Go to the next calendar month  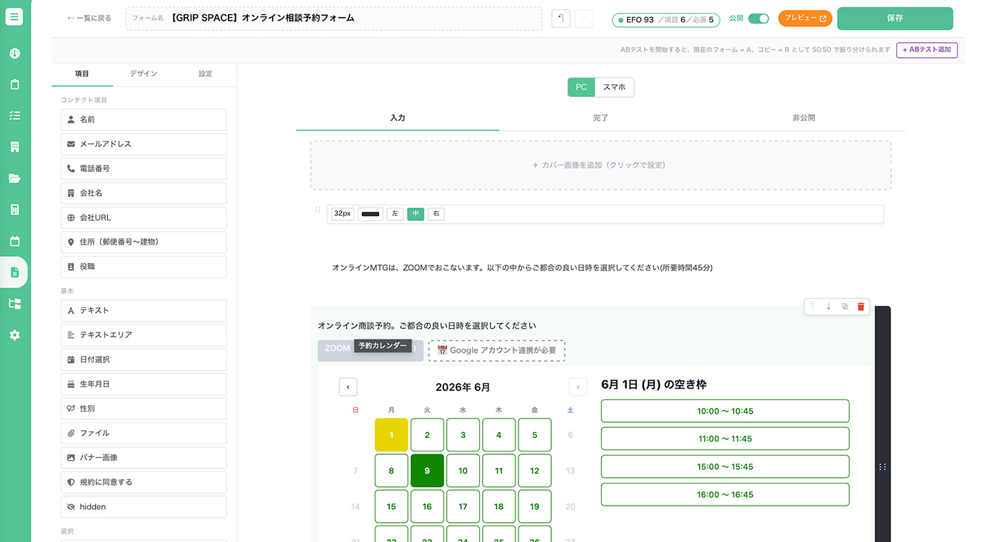pos(578,387)
